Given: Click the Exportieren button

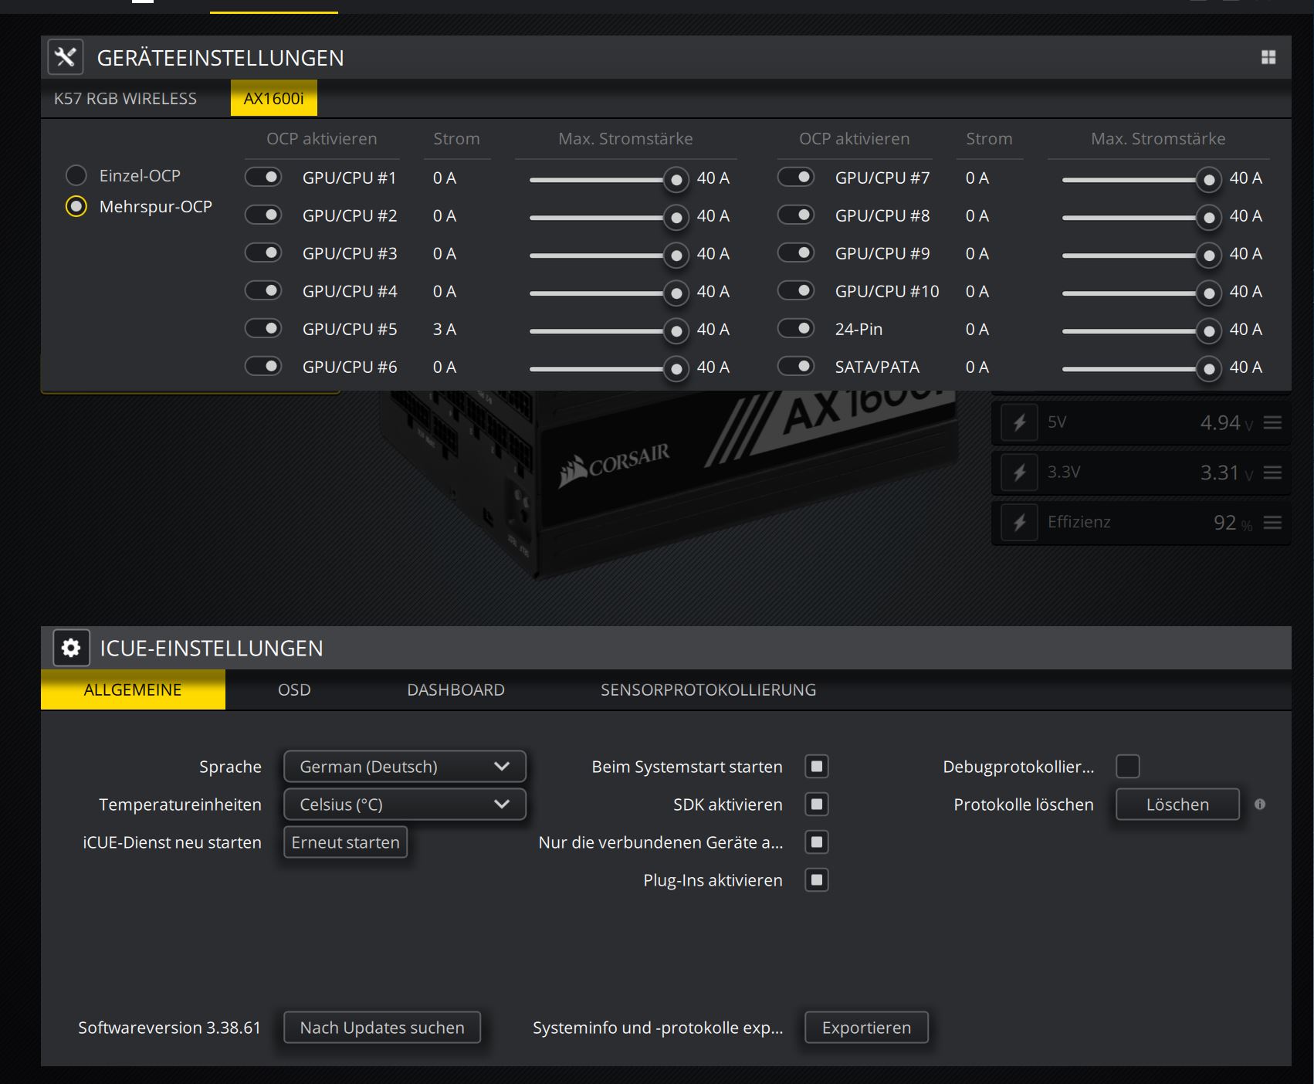Looking at the screenshot, I should (866, 1028).
